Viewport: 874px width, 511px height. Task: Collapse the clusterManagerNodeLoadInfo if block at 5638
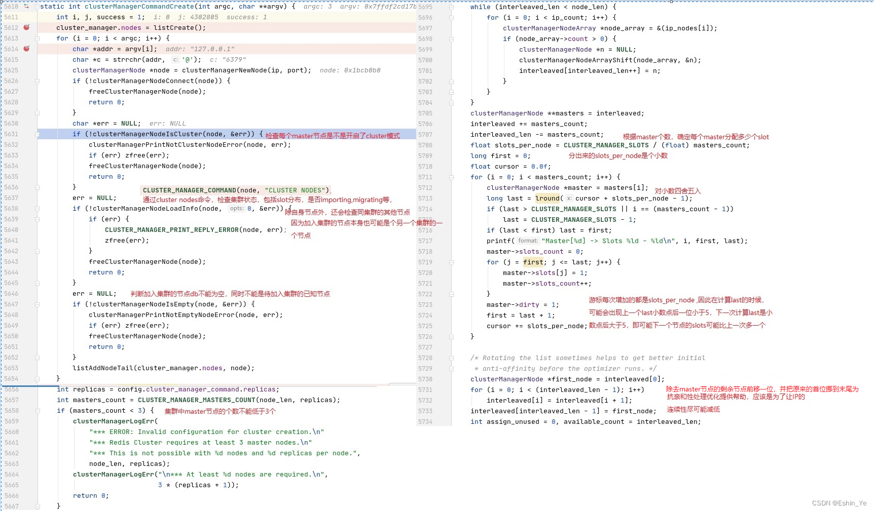tap(37, 209)
